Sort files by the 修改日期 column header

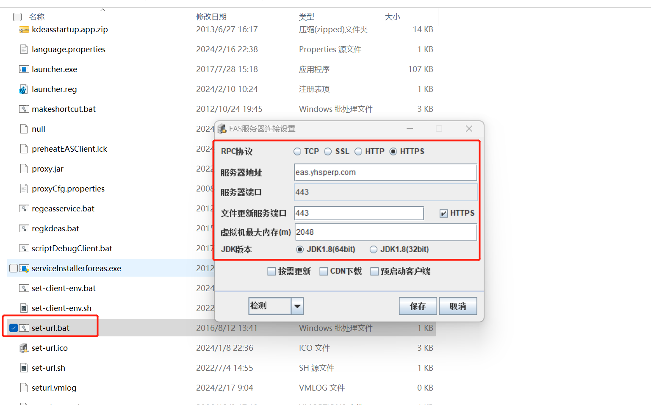[211, 17]
